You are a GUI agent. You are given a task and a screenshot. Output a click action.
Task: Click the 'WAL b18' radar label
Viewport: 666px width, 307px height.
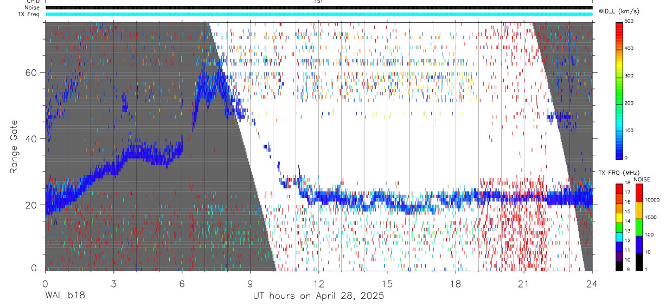pyautogui.click(x=65, y=296)
